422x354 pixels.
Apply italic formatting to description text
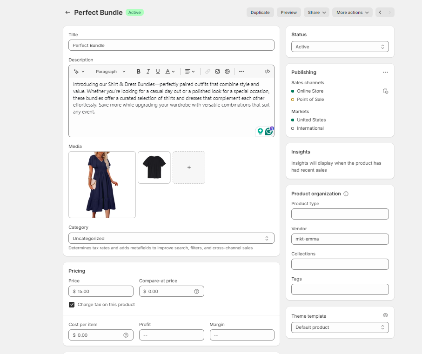[x=148, y=71]
